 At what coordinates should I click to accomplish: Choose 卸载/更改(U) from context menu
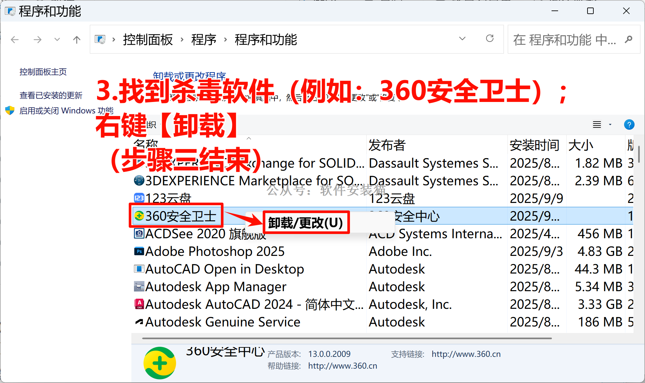306,223
